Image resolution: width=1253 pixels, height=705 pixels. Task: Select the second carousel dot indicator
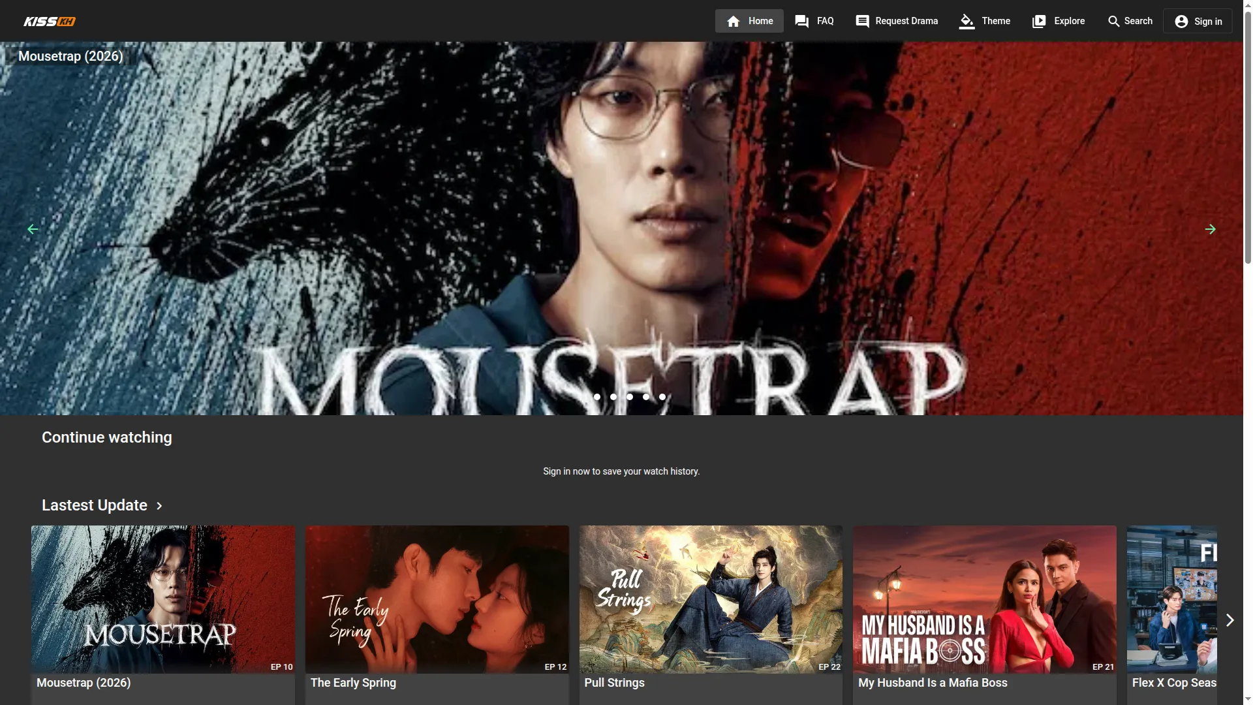tap(613, 397)
